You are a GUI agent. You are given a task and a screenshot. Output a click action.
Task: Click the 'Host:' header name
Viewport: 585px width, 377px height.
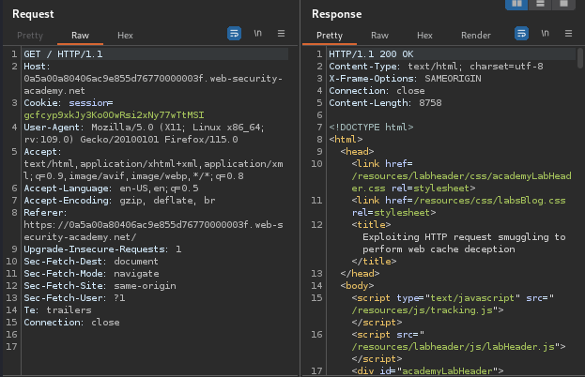tap(37, 67)
